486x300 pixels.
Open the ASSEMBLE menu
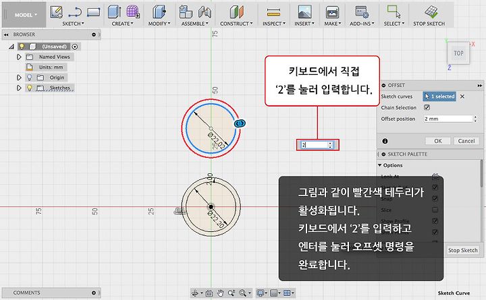pos(194,24)
